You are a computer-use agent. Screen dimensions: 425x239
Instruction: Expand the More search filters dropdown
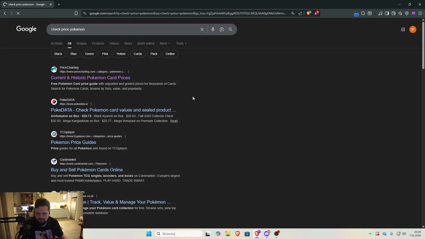(165, 43)
